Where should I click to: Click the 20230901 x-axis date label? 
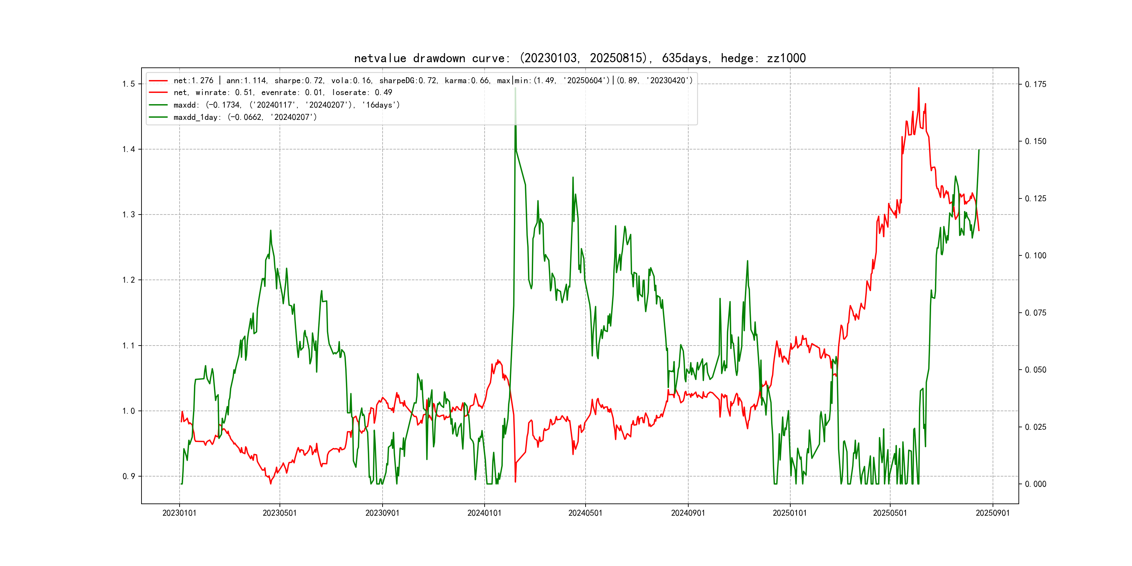[x=382, y=513]
